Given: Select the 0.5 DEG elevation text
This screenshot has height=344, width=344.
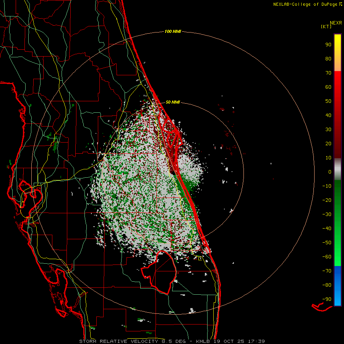Looking at the screenshot, I should [174, 341].
